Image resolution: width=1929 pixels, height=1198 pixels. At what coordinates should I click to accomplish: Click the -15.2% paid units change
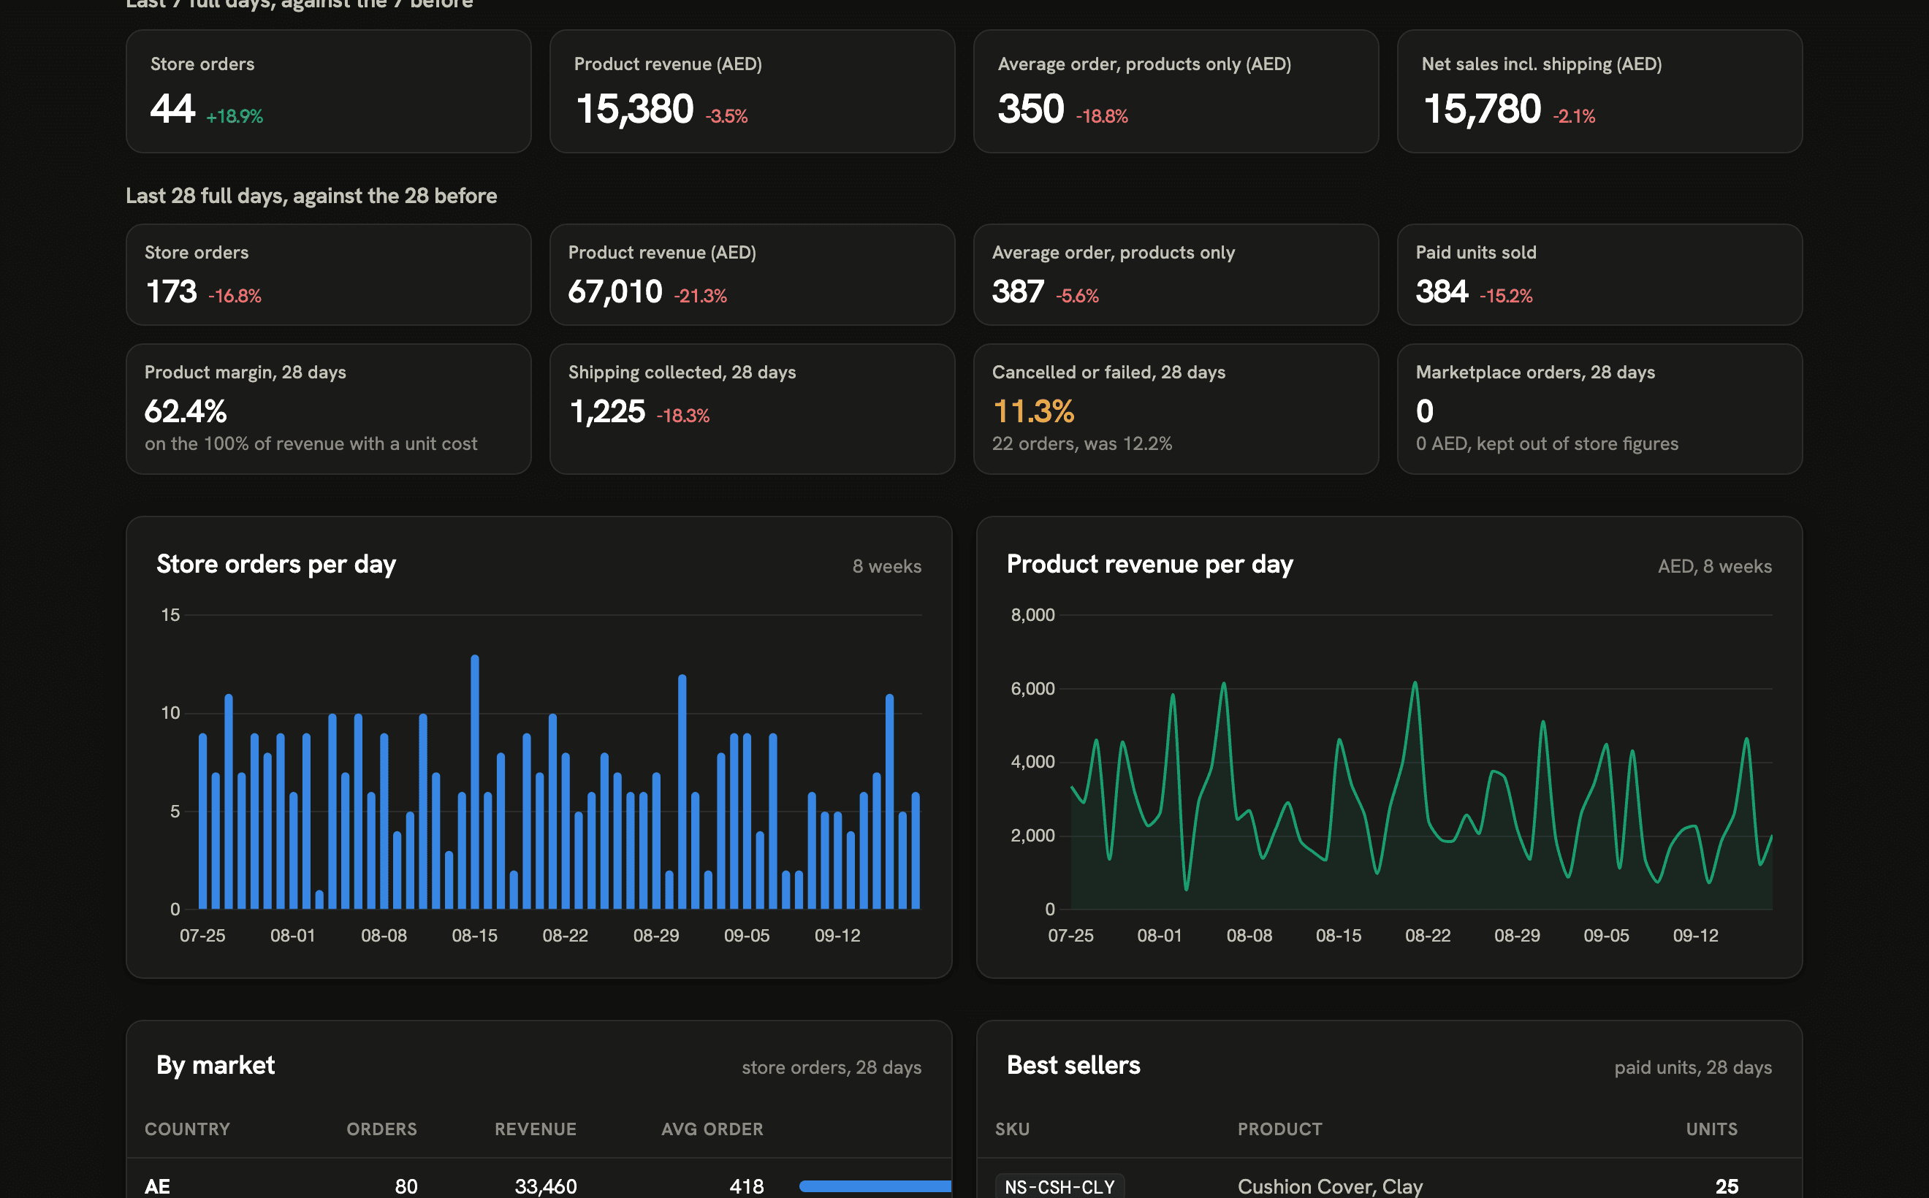(1506, 297)
